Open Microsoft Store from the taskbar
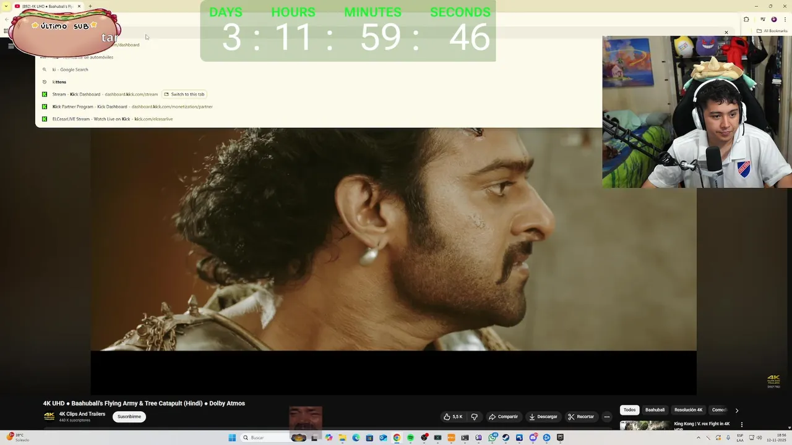The image size is (792, 445). [369, 438]
